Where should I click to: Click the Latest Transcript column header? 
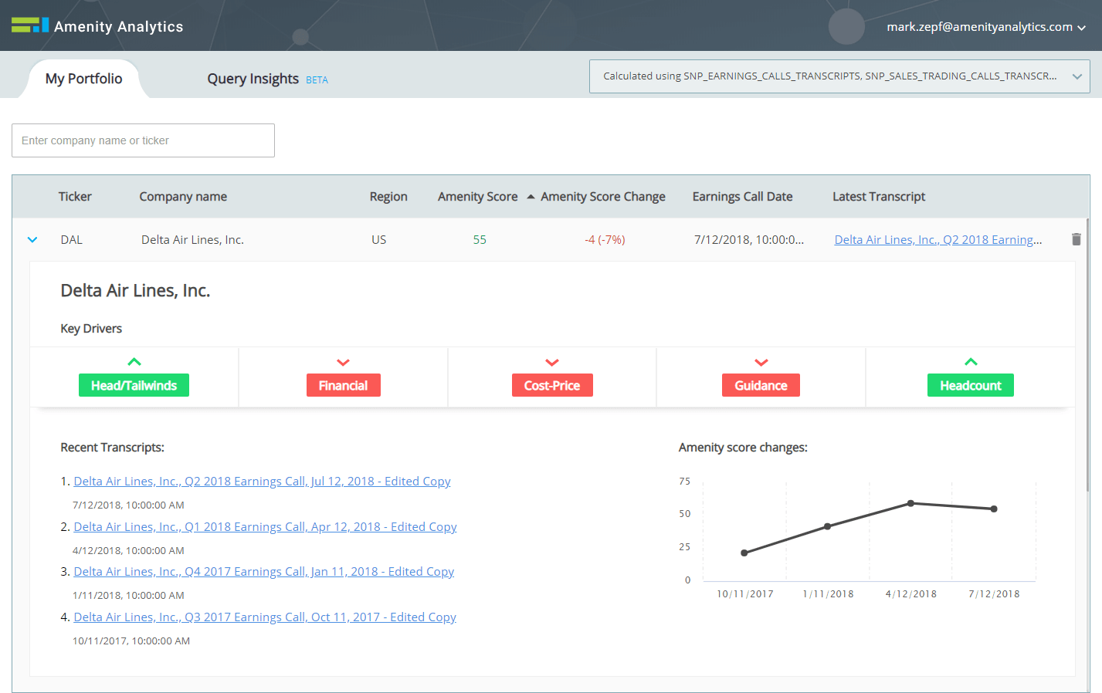coord(879,197)
